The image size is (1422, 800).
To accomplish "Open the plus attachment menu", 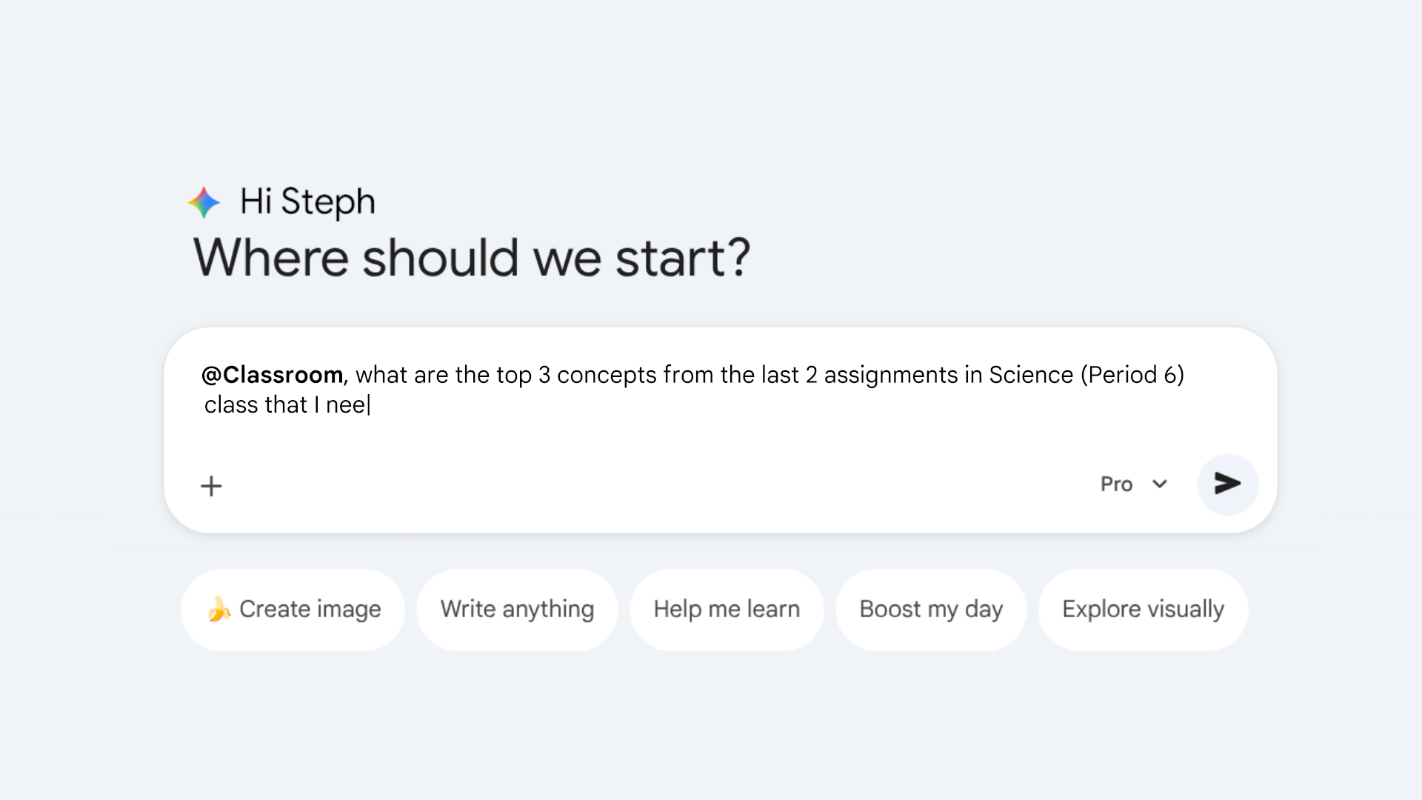I will pos(211,486).
